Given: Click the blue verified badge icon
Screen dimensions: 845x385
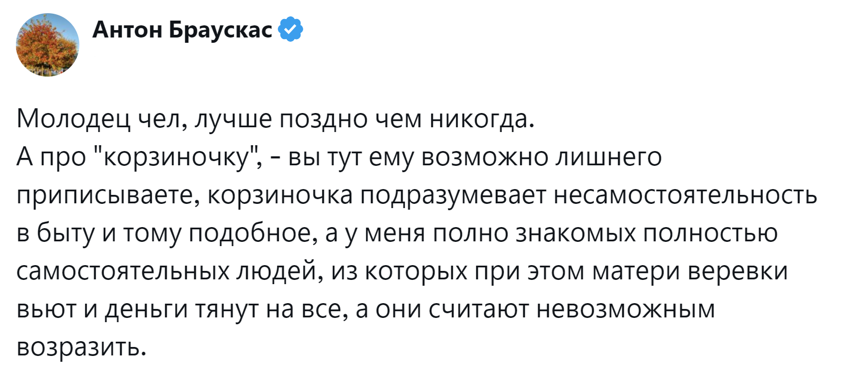Looking at the screenshot, I should [x=290, y=30].
